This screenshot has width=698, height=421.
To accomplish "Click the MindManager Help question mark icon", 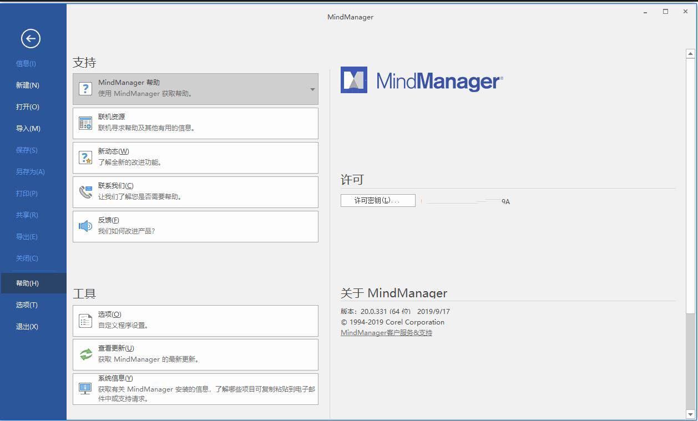I will click(85, 89).
